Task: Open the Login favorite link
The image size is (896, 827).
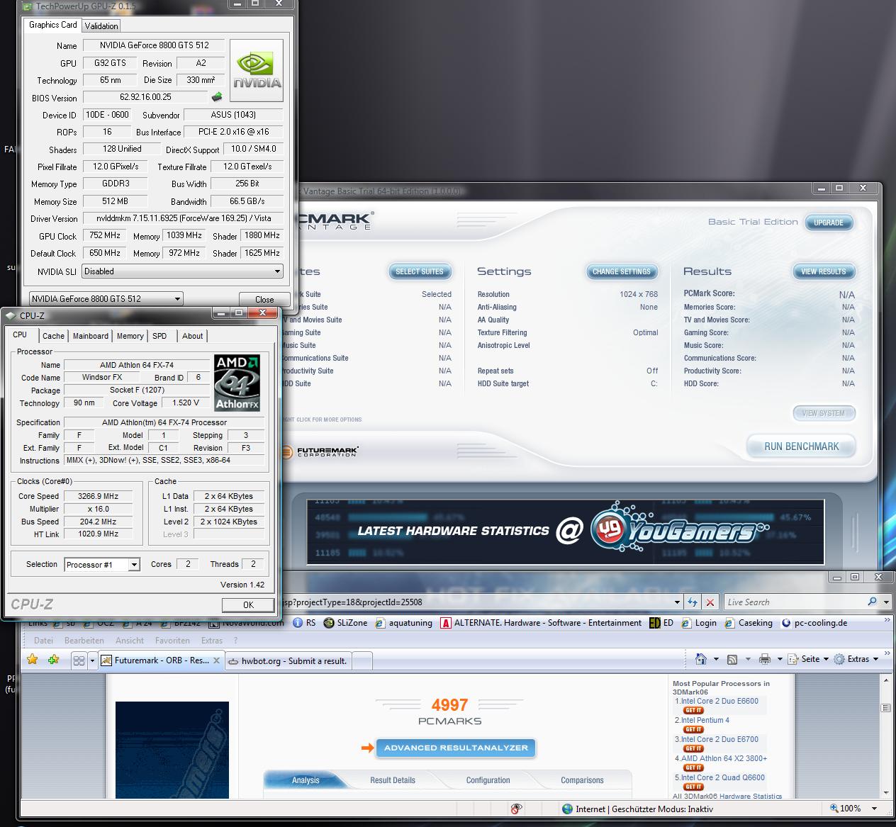Action: 699,623
